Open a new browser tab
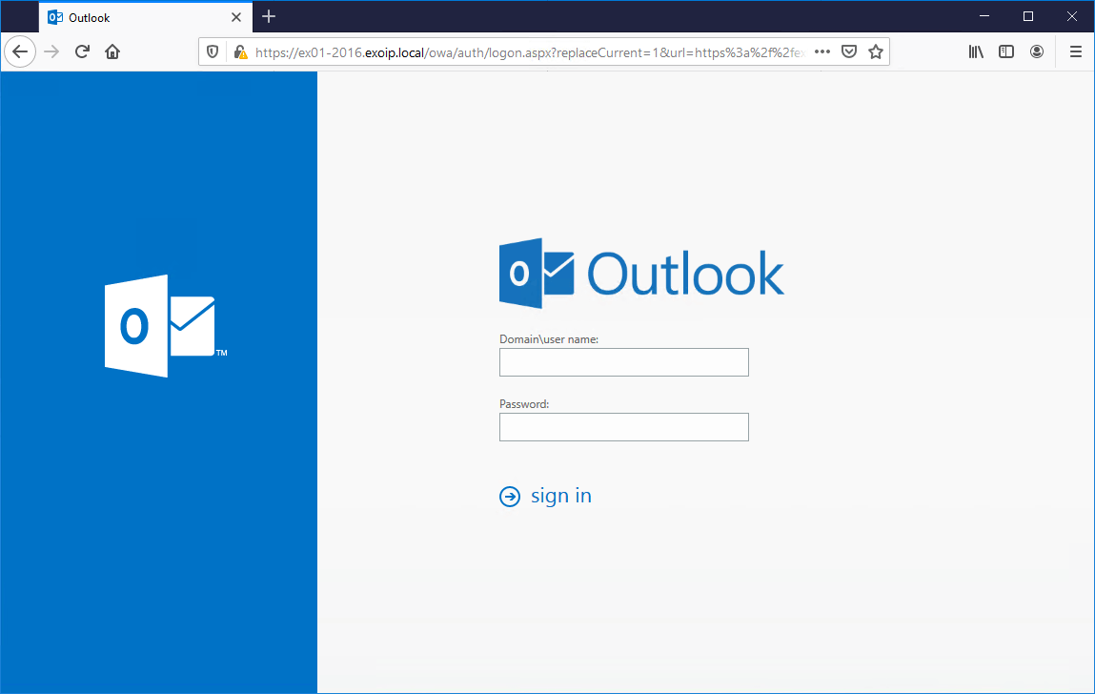The width and height of the screenshot is (1095, 694). pos(268,16)
